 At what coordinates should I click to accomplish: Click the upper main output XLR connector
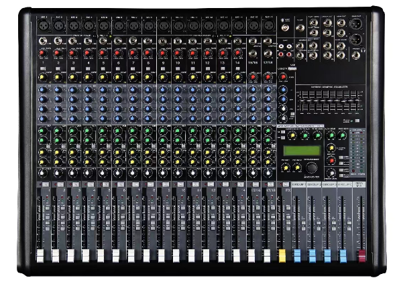point(355,24)
